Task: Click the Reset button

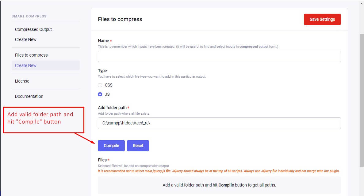Action: click(x=138, y=146)
